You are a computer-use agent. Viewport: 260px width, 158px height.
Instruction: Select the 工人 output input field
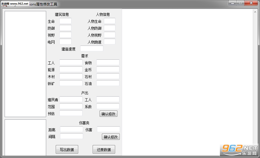point(108,99)
